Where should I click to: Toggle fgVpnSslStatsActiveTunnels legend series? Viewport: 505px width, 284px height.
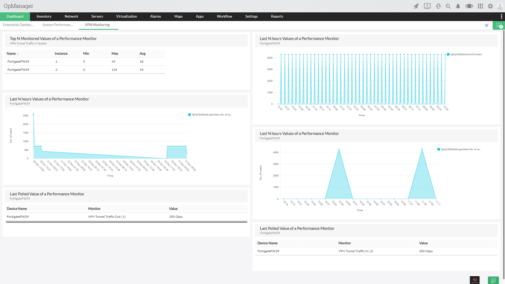click(466, 54)
